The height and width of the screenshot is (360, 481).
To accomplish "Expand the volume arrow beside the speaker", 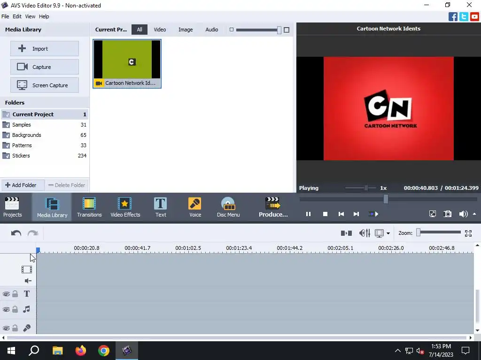I will 474,214.
